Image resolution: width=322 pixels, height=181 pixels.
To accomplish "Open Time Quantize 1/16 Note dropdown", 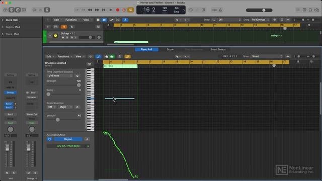I will (x=60, y=76).
